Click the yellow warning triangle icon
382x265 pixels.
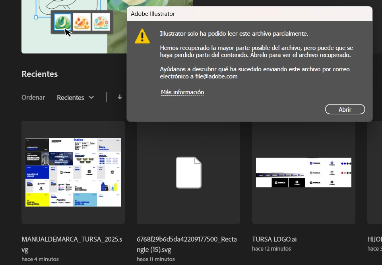142,36
